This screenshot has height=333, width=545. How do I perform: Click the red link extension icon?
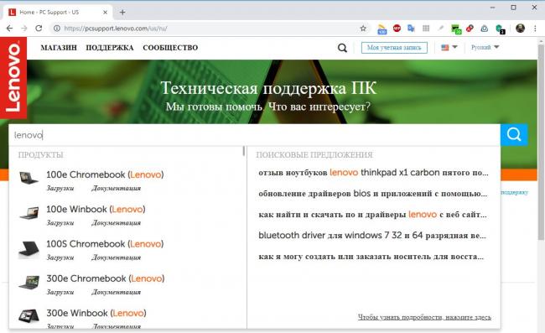click(470, 29)
